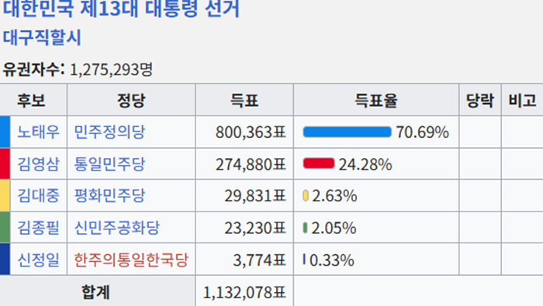Click the blue color cell beside 노태우
The height and width of the screenshot is (306, 543).
[5, 132]
